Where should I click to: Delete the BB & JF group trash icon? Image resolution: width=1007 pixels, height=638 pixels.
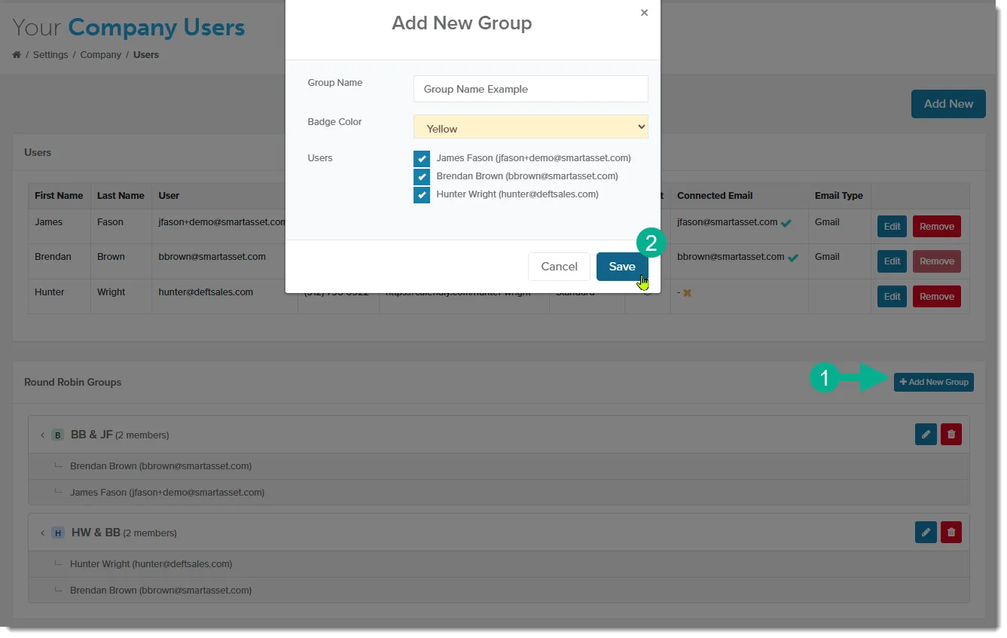[x=951, y=435]
